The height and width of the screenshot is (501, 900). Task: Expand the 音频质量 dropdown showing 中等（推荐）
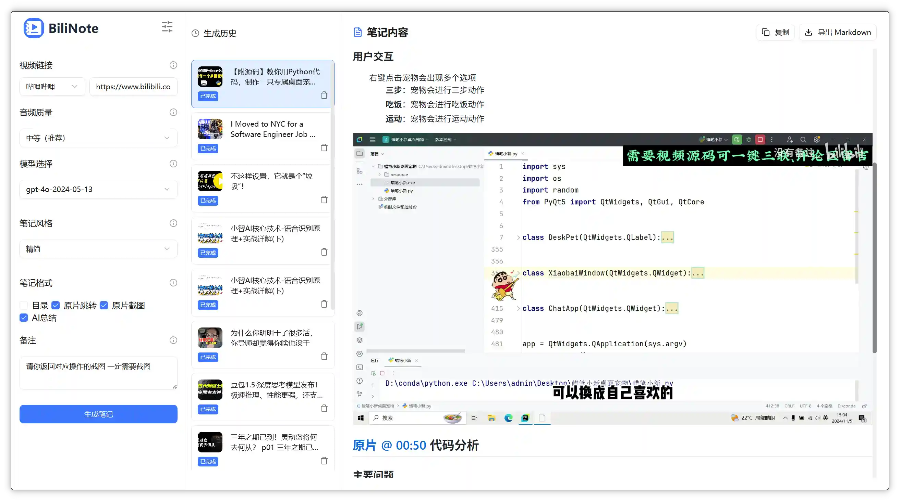tap(98, 138)
